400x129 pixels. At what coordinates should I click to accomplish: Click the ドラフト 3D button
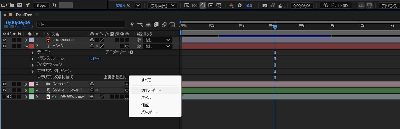pyautogui.click(x=336, y=5)
